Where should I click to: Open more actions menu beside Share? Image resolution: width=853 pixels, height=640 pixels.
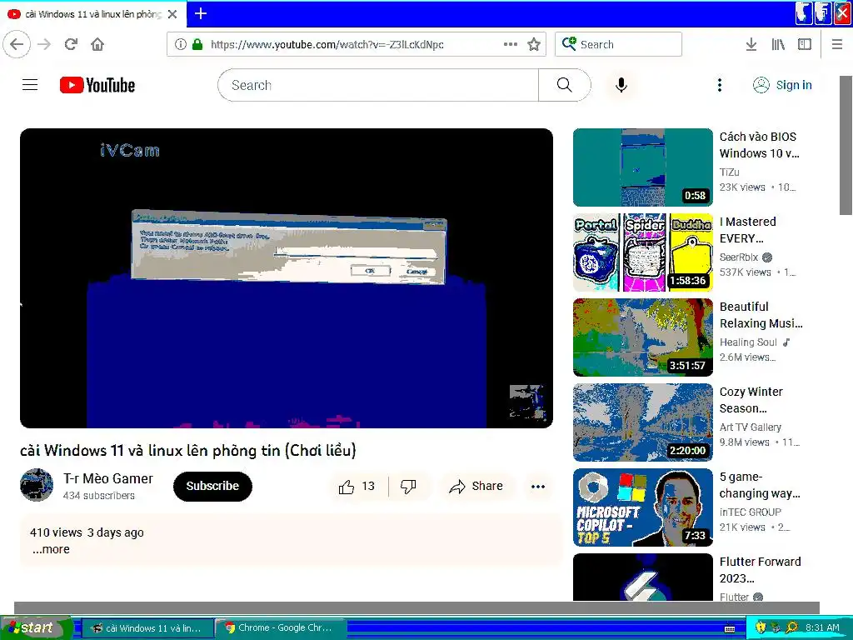coord(538,486)
